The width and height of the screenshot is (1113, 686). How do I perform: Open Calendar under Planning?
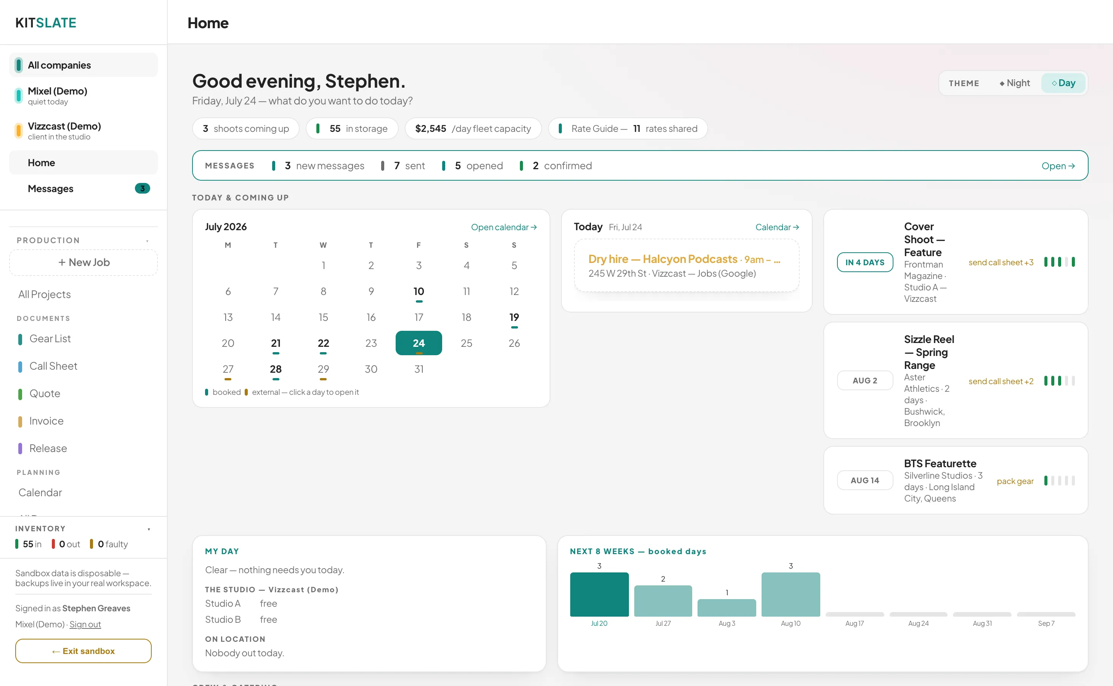40,492
